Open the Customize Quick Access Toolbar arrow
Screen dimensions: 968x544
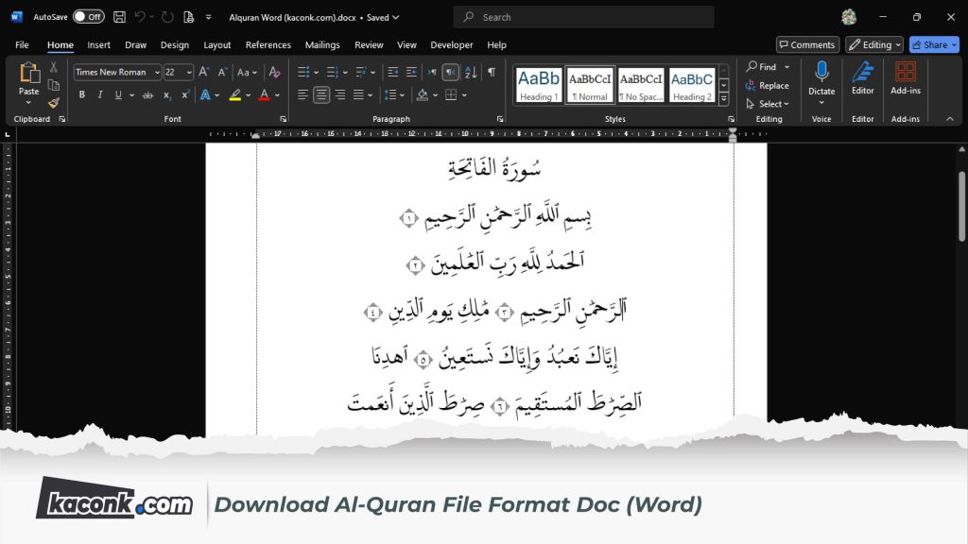pos(209,17)
